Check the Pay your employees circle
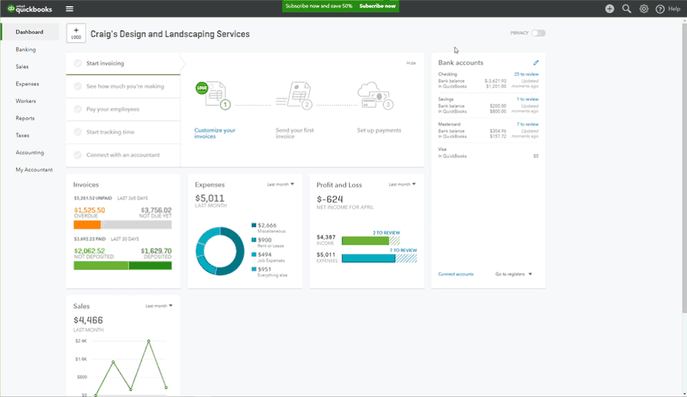This screenshot has width=687, height=397. pyautogui.click(x=78, y=109)
